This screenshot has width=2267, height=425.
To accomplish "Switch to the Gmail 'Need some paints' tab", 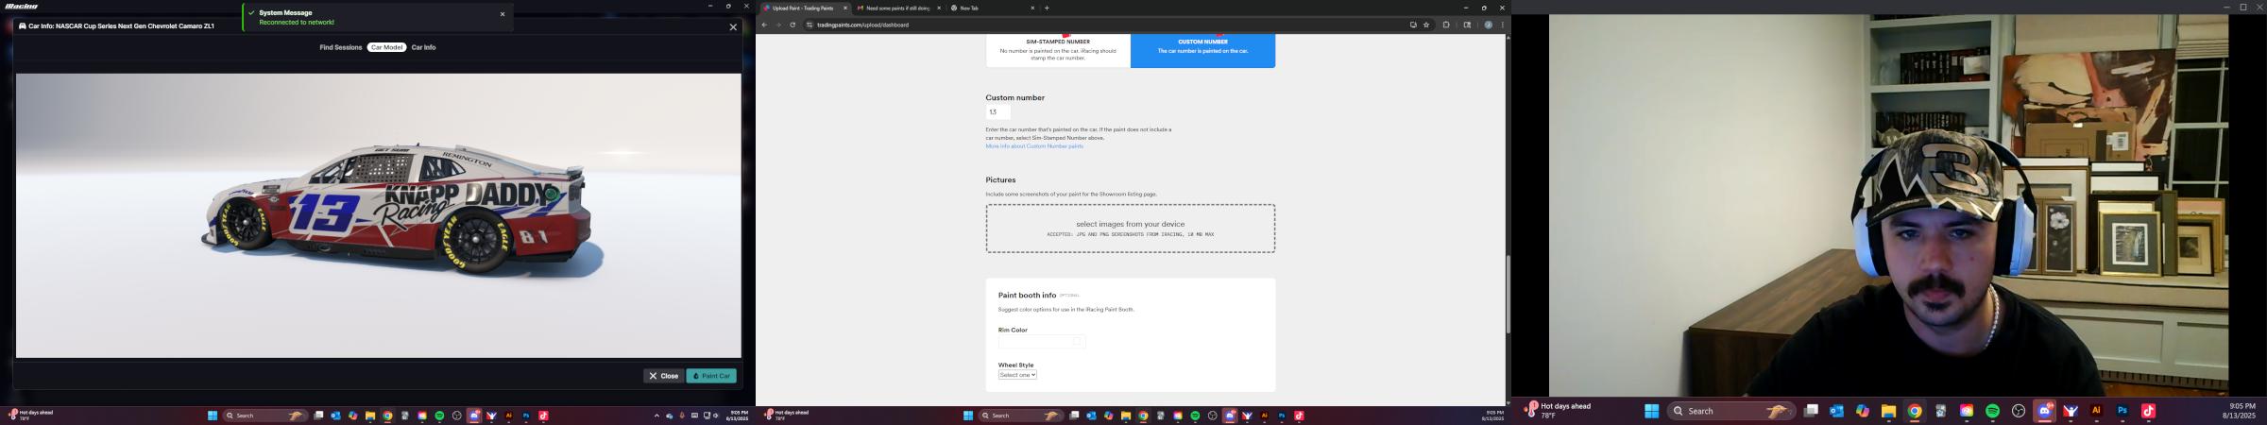I will tap(897, 8).
